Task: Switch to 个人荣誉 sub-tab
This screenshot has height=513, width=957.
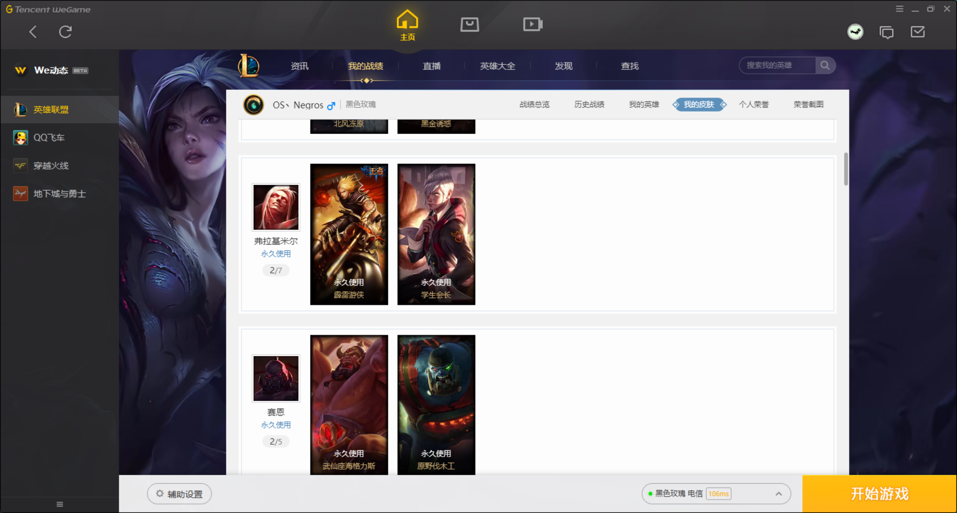Action: 754,105
